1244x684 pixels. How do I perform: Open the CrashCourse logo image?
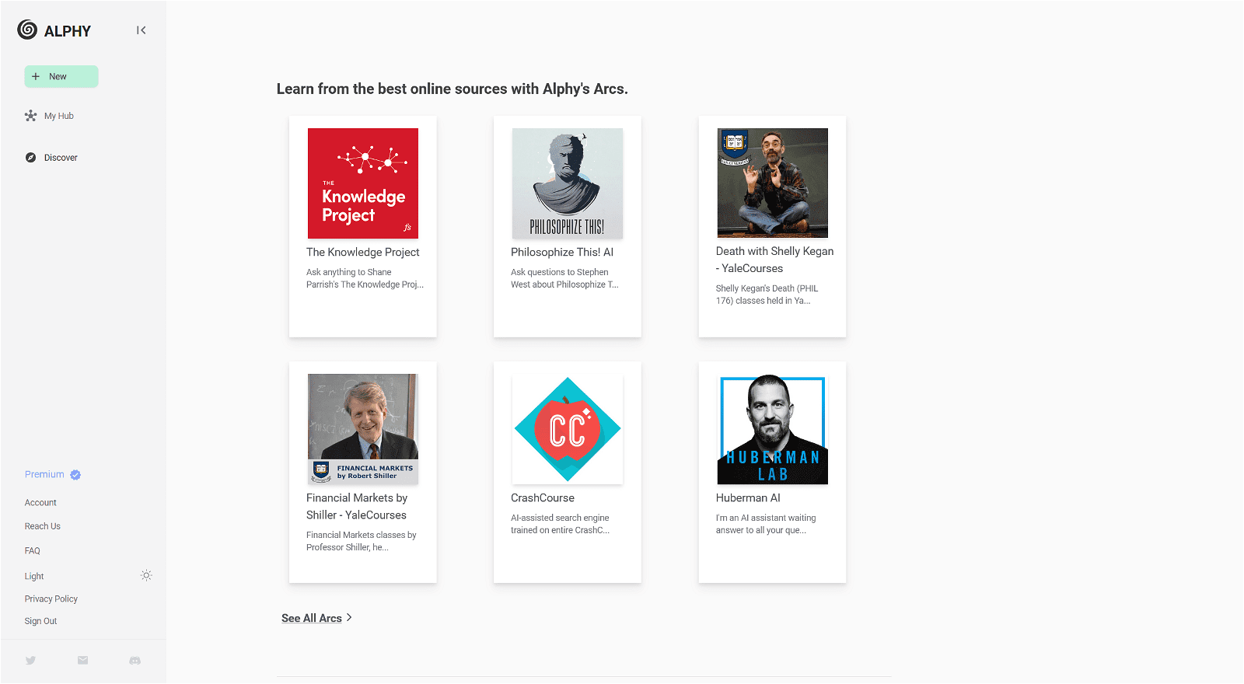coord(568,429)
